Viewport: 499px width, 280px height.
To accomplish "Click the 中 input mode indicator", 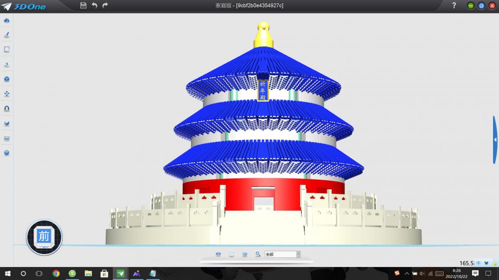I will click(x=479, y=263).
